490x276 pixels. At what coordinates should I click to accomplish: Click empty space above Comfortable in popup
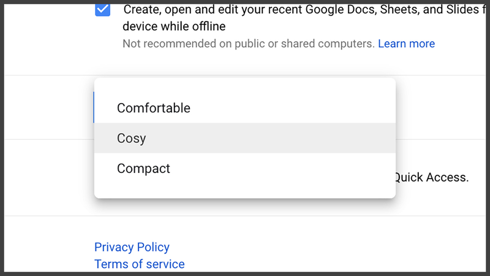click(244, 85)
